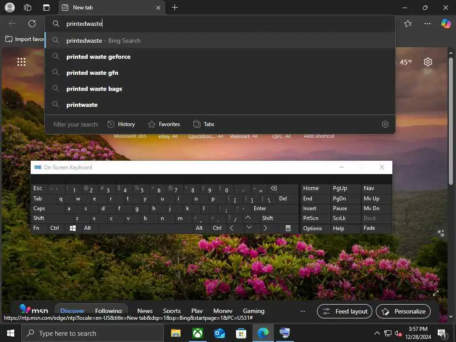
Task: Toggle the Fn key on the keyboard
Action: click(x=39, y=228)
